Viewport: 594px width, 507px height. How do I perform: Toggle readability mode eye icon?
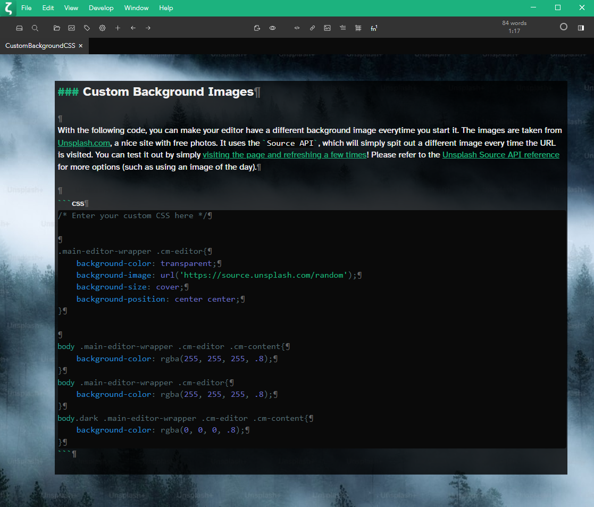pos(272,28)
